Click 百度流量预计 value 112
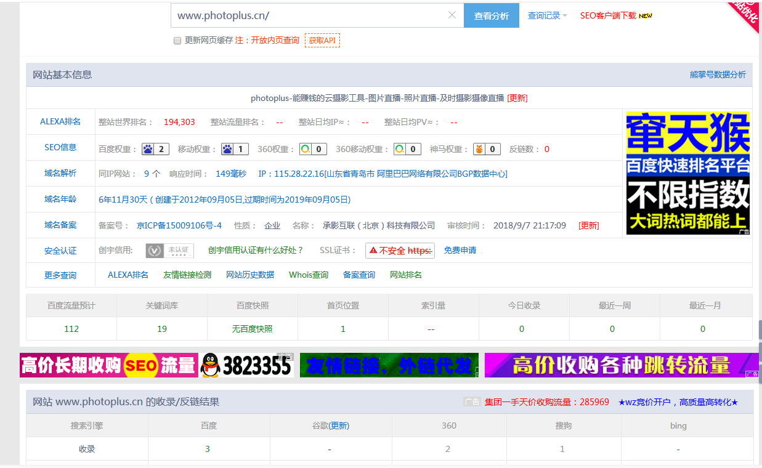The image size is (762, 468). click(71, 329)
